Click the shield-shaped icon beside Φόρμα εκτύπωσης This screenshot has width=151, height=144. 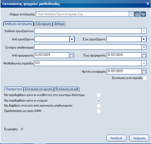(143, 14)
